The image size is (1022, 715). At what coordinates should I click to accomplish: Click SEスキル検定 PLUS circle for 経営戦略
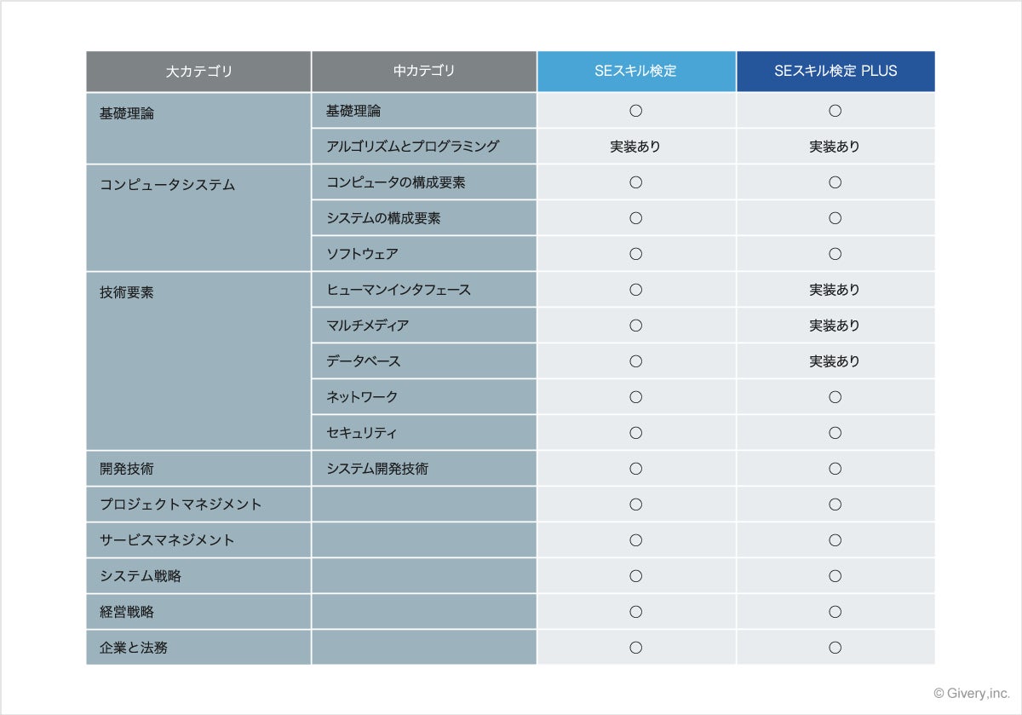pyautogui.click(x=835, y=612)
